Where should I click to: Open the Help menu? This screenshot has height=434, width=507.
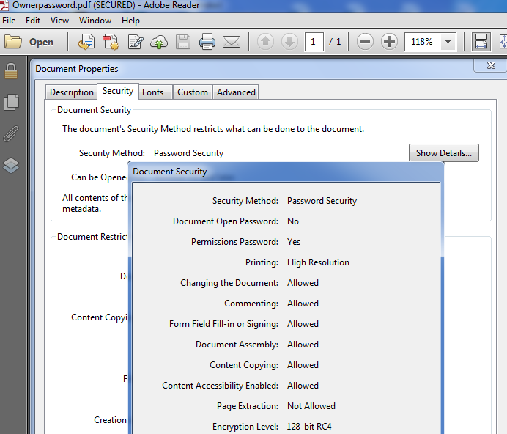(130, 21)
